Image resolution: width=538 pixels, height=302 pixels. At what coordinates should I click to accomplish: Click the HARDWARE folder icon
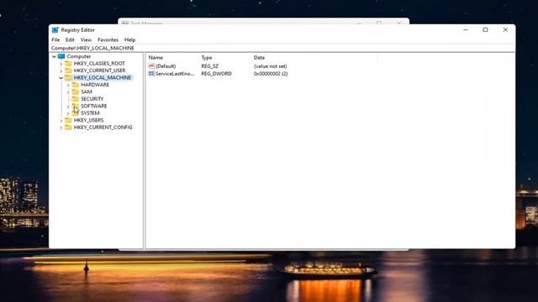76,85
